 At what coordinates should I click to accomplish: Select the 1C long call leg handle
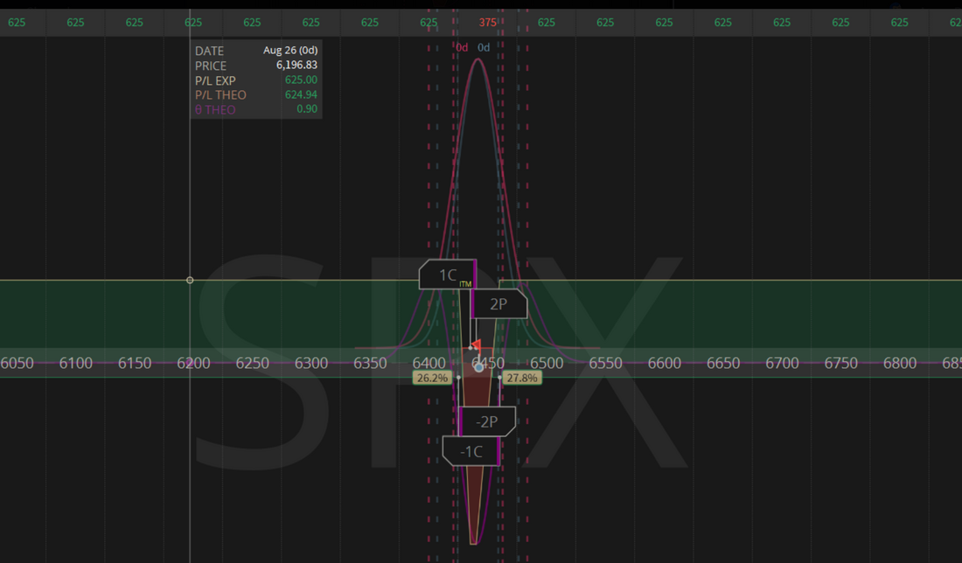448,275
